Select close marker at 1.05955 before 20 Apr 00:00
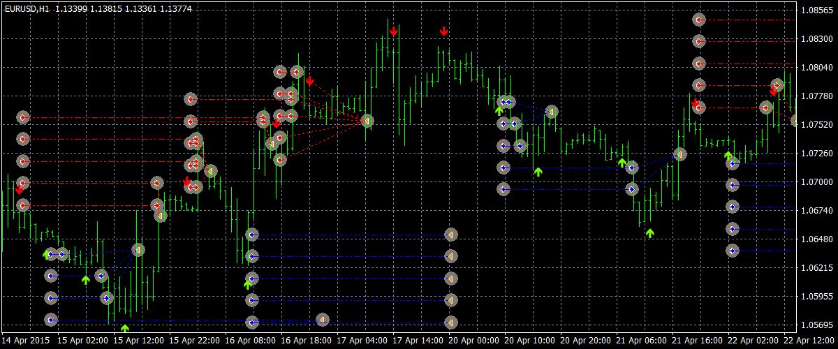The image size is (838, 349). pos(450,299)
